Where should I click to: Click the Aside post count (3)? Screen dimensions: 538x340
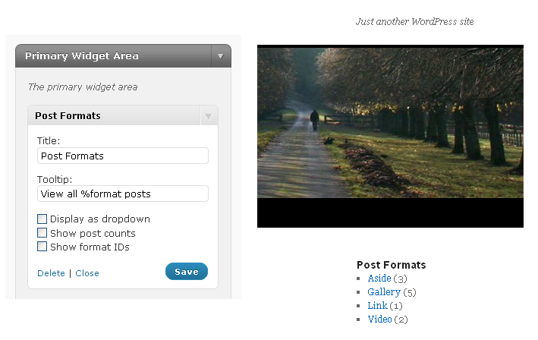(x=400, y=279)
